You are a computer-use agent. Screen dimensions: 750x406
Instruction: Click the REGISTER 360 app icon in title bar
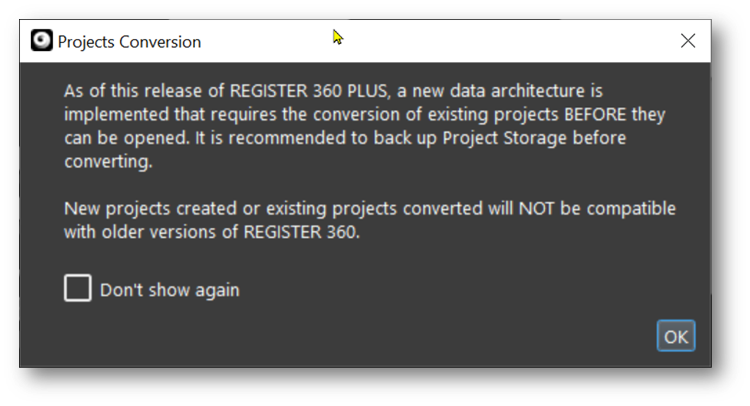pyautogui.click(x=41, y=41)
